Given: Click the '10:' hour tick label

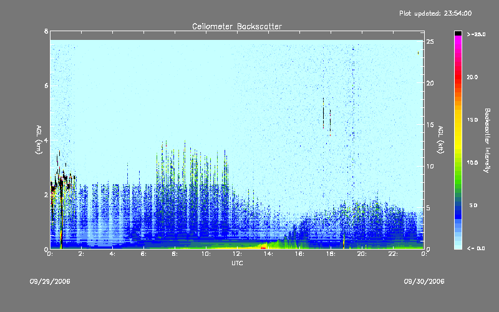Looking at the screenshot, I should [x=206, y=254].
